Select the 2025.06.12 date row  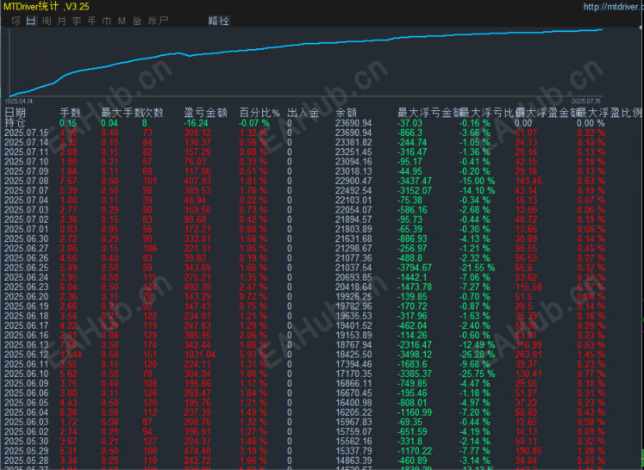26,355
